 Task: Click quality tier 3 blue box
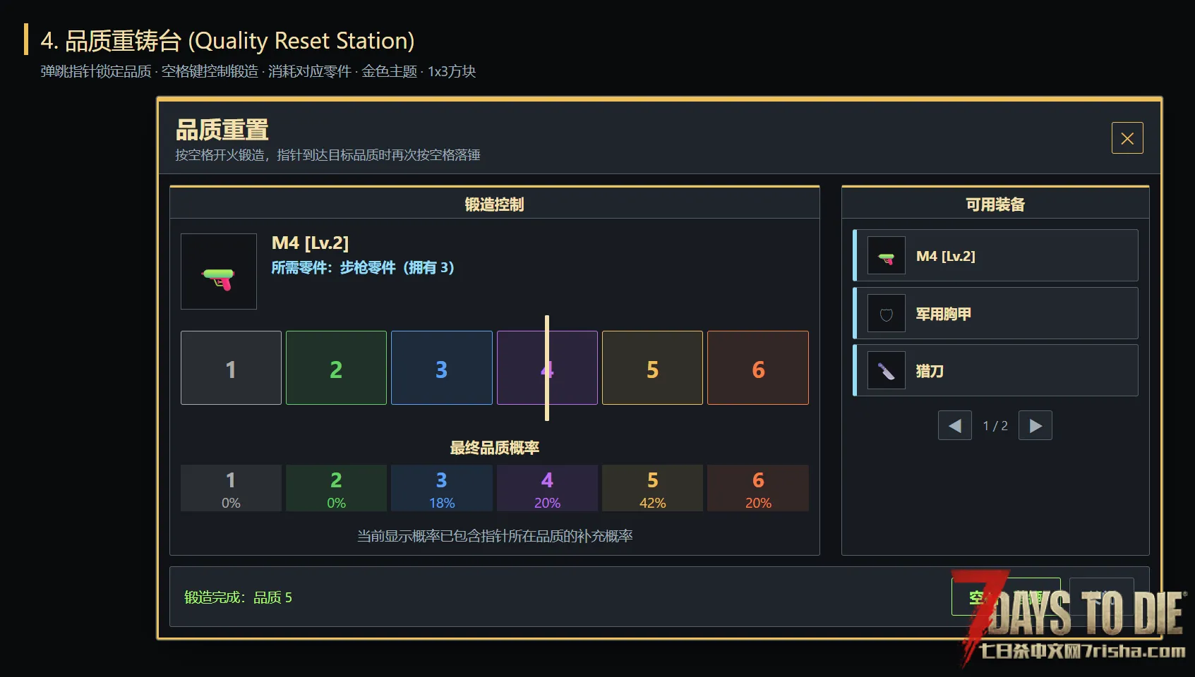442,368
